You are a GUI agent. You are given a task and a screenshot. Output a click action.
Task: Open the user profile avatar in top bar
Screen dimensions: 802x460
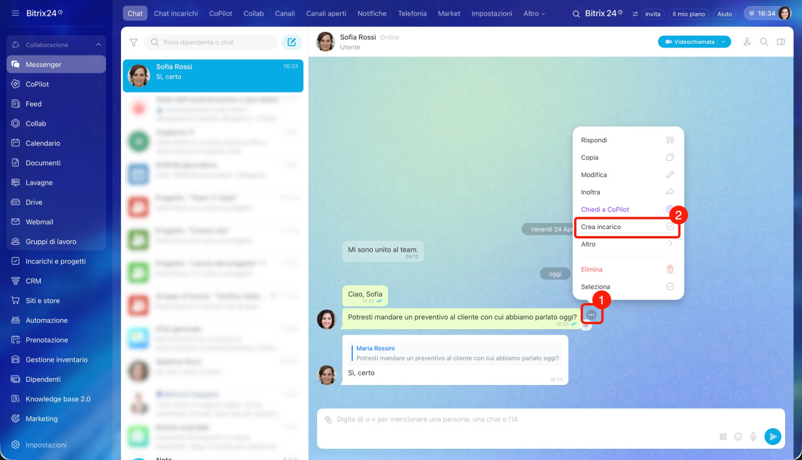point(784,13)
